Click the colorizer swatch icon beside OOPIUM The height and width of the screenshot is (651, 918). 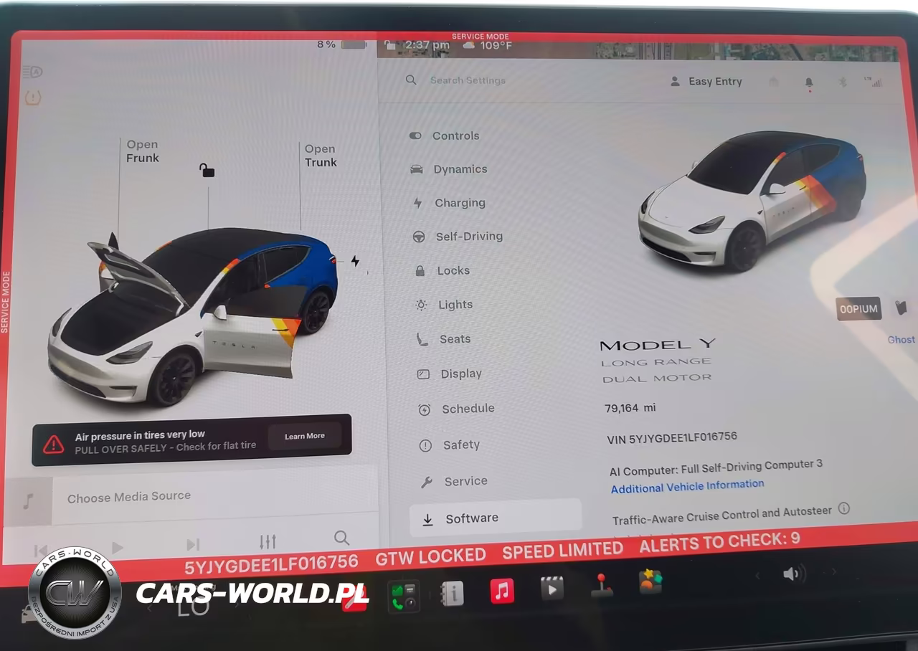[x=902, y=308]
